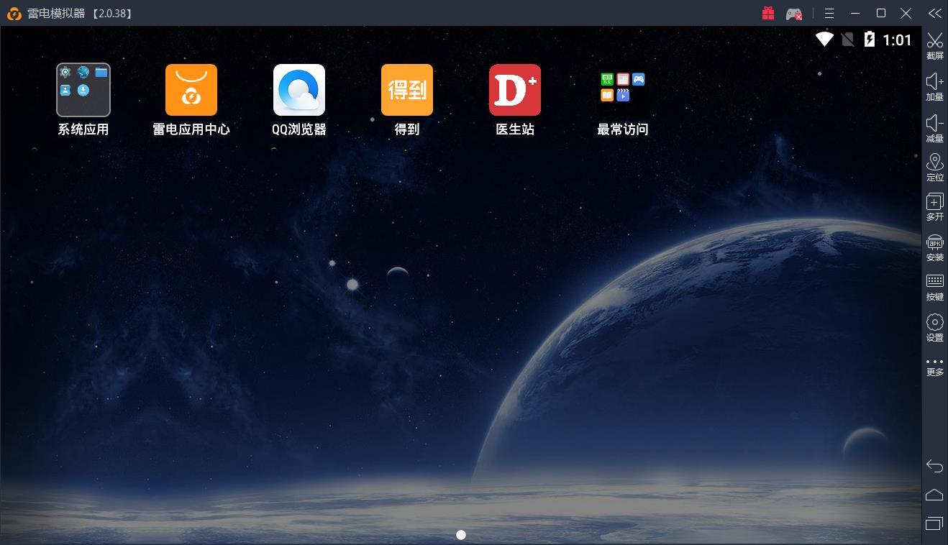Maximize the emulator window
948x545 pixels.
[881, 13]
